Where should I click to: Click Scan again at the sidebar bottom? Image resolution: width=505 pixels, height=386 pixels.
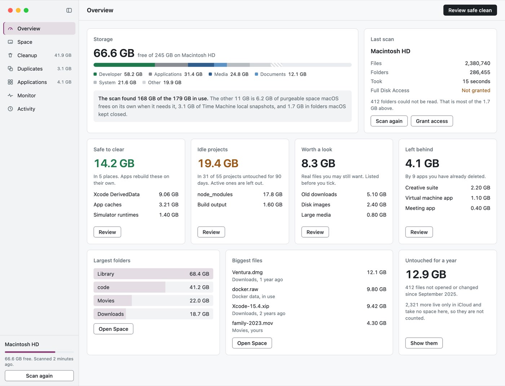pos(39,376)
